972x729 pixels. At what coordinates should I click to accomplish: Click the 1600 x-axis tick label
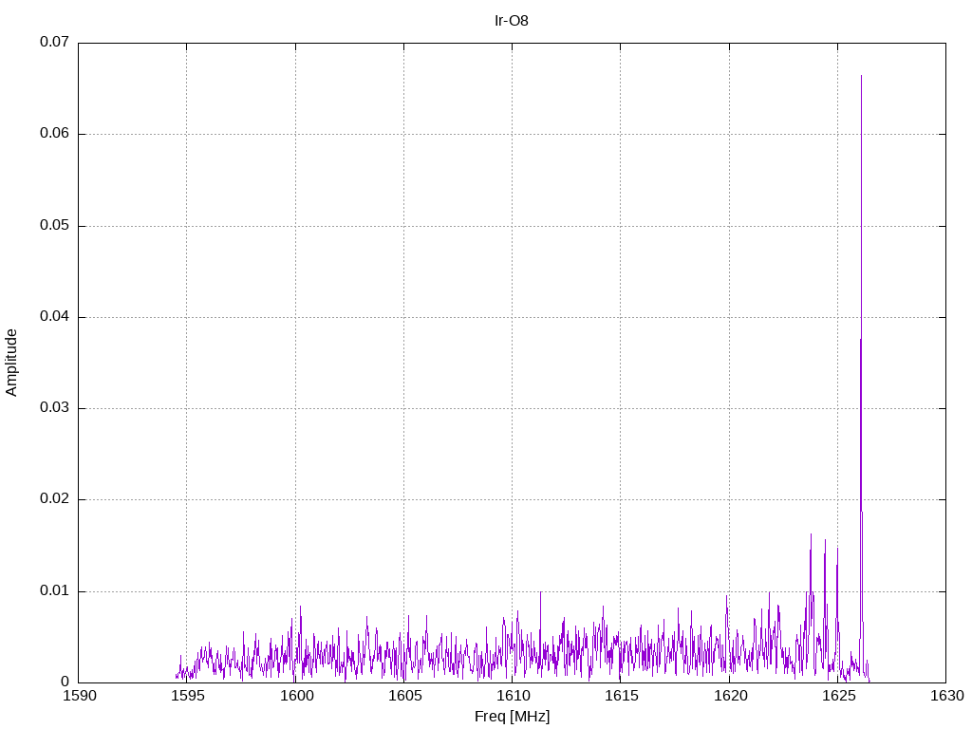pos(296,696)
